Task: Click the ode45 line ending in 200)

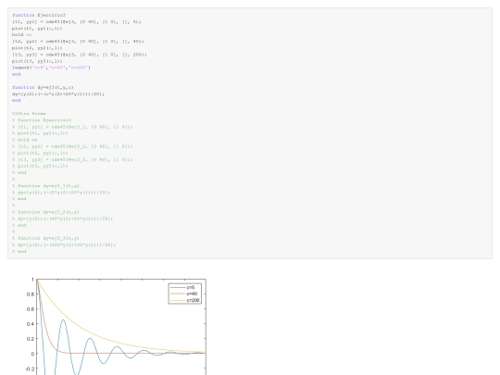Action: [x=80, y=55]
